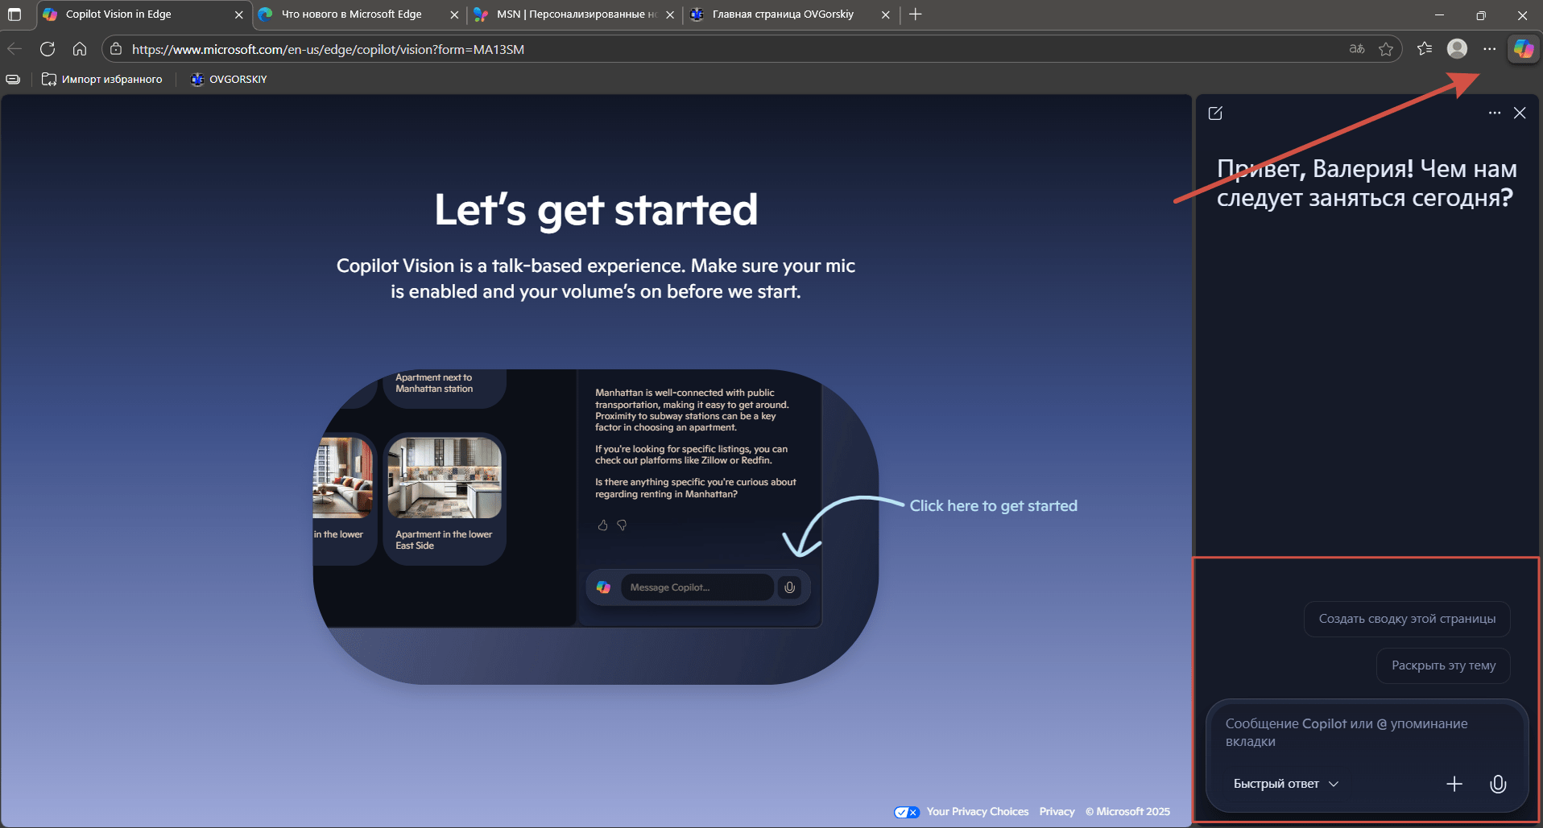Switch to Что нового в Microsoft Edge tab
This screenshot has width=1543, height=828.
click(359, 14)
